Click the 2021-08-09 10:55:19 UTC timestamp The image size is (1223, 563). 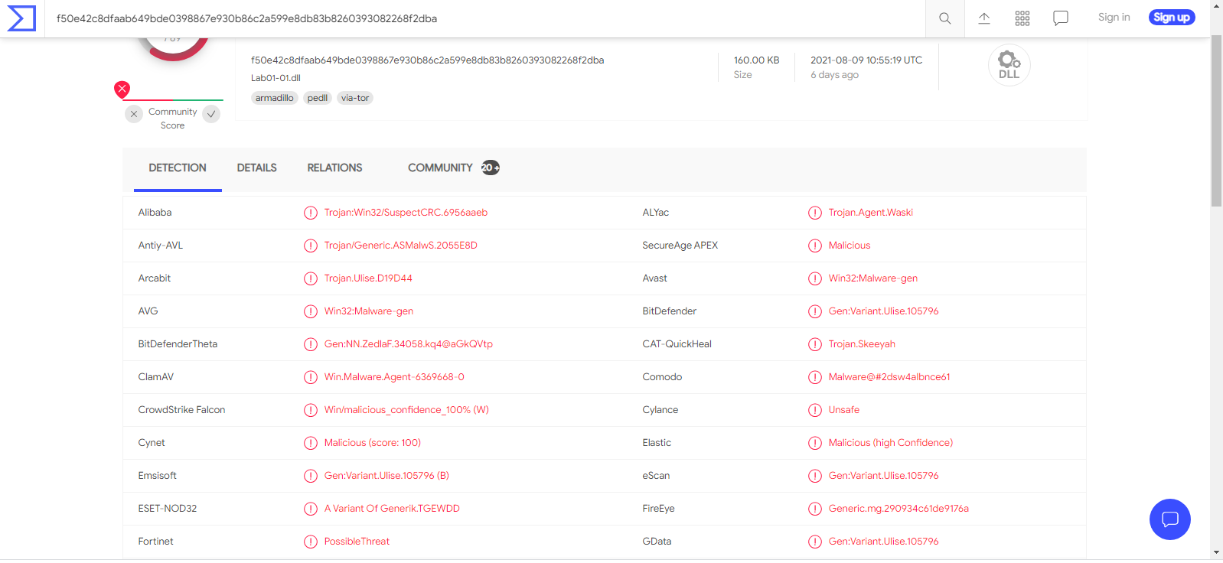pos(866,60)
